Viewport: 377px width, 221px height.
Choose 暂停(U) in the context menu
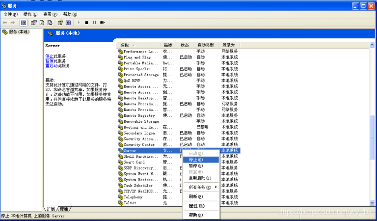pos(201,166)
